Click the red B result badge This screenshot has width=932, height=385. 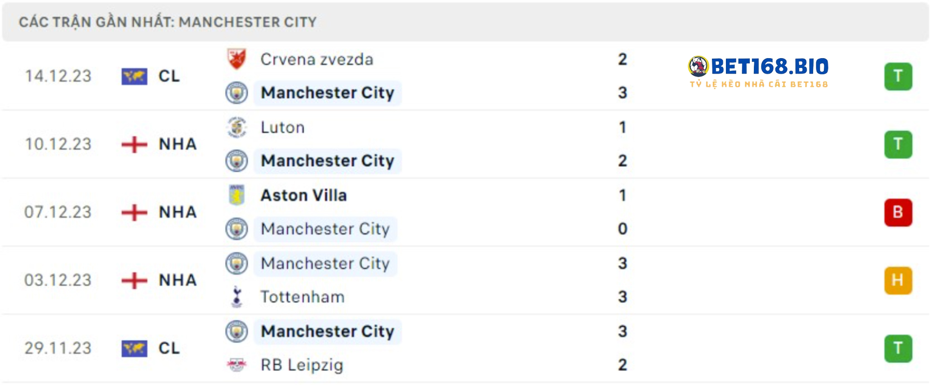pos(898,212)
